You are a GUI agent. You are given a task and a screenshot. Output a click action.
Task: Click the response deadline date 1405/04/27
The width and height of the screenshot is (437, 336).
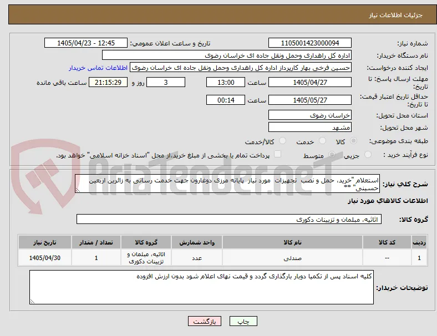tap(309, 82)
